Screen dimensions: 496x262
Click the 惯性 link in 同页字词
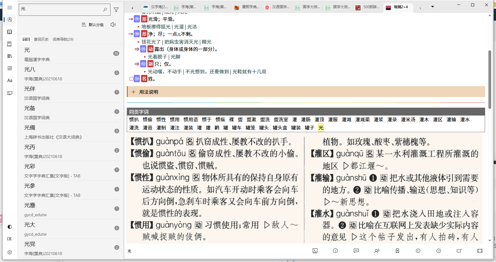(161, 119)
